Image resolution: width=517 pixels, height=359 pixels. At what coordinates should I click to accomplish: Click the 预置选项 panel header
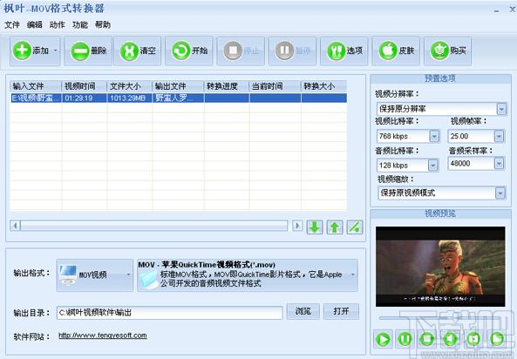tap(440, 78)
